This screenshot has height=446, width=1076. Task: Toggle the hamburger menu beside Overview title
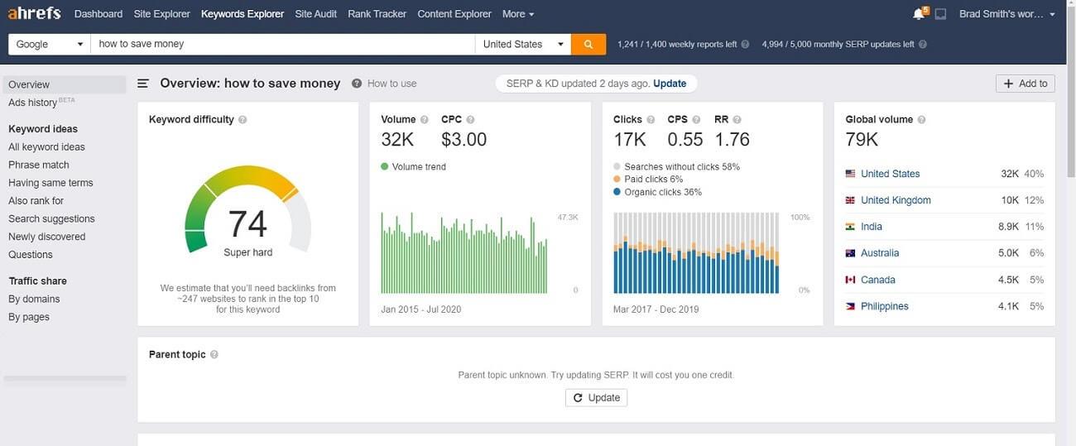coord(143,83)
